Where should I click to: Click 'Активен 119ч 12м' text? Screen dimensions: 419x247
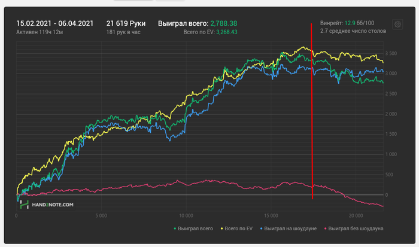click(x=40, y=32)
